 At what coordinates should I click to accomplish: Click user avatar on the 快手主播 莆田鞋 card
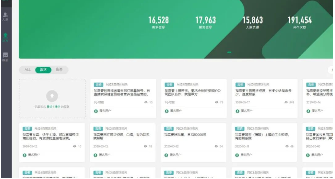[x=25, y=155]
